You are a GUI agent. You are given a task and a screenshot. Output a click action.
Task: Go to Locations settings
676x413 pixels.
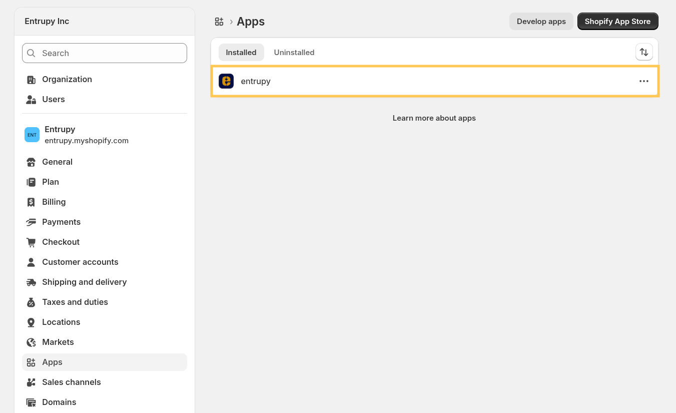tap(105, 322)
